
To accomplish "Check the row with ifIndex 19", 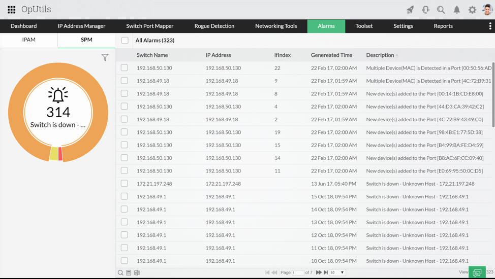I will coord(125,132).
